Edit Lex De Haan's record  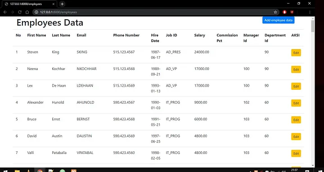tap(296, 86)
